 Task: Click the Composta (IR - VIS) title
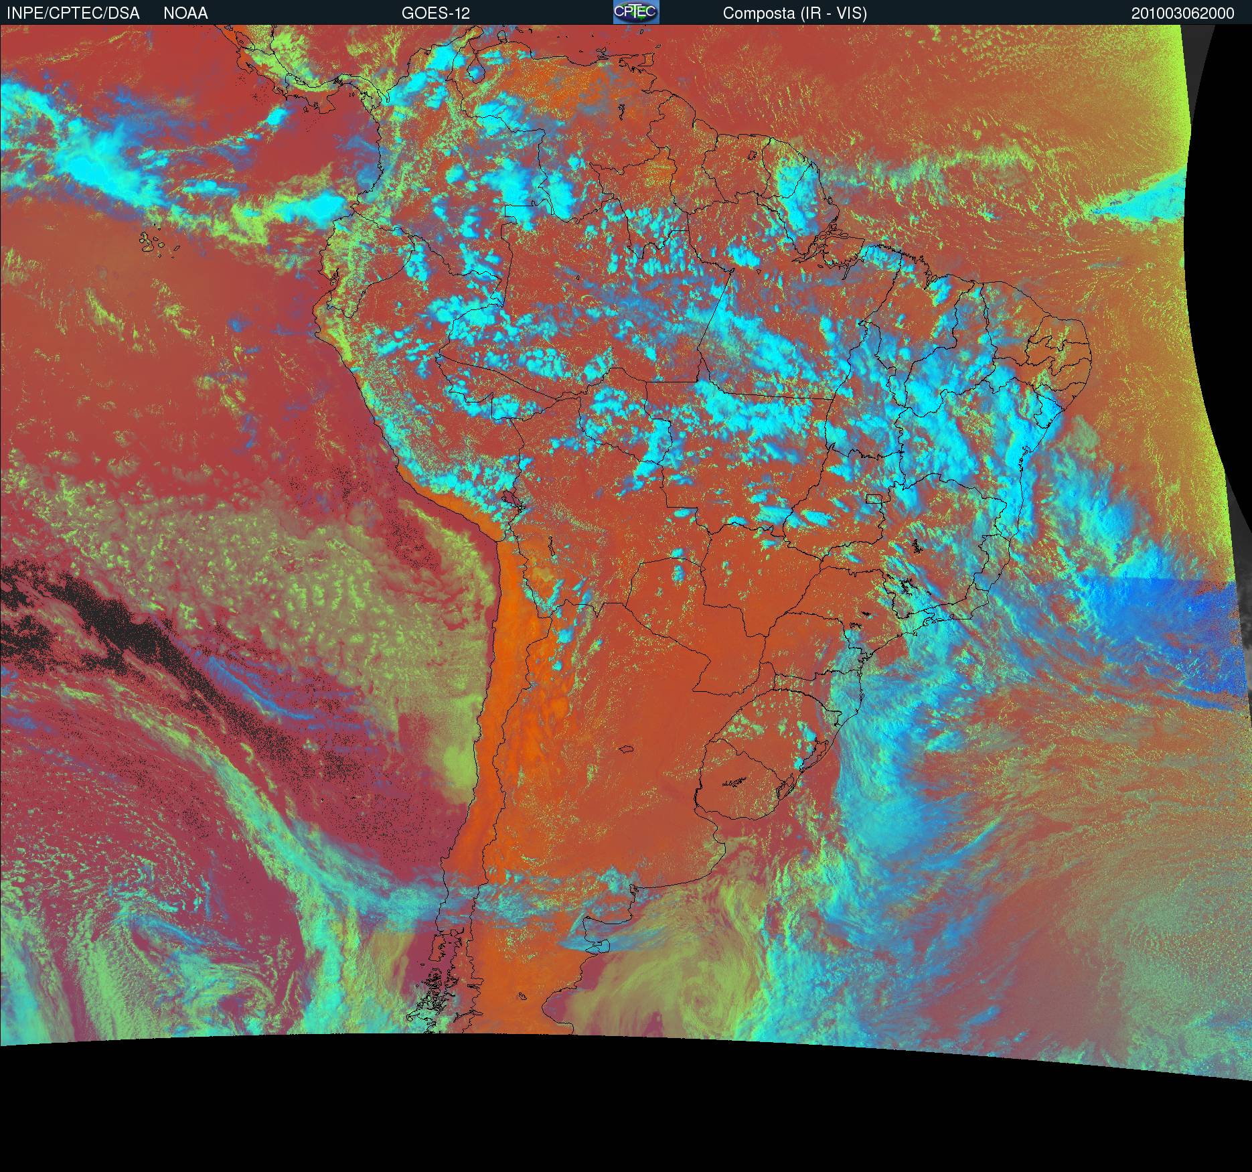point(795,13)
